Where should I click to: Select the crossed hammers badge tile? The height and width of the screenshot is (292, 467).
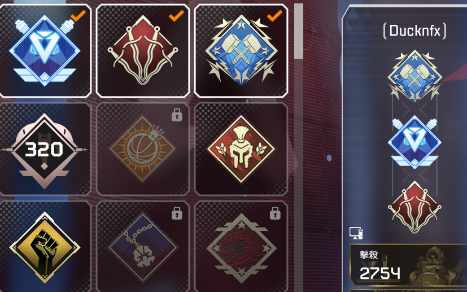[x=241, y=51]
